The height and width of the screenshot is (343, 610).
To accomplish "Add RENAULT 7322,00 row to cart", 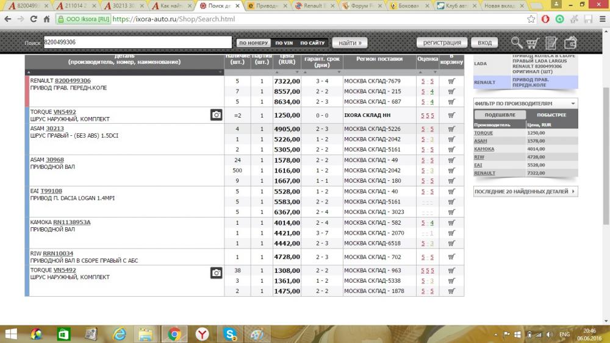I will tap(451, 81).
